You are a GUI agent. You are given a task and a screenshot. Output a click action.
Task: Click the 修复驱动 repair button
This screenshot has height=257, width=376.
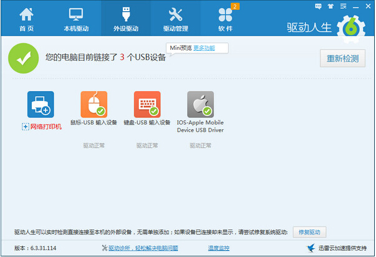click(x=309, y=232)
